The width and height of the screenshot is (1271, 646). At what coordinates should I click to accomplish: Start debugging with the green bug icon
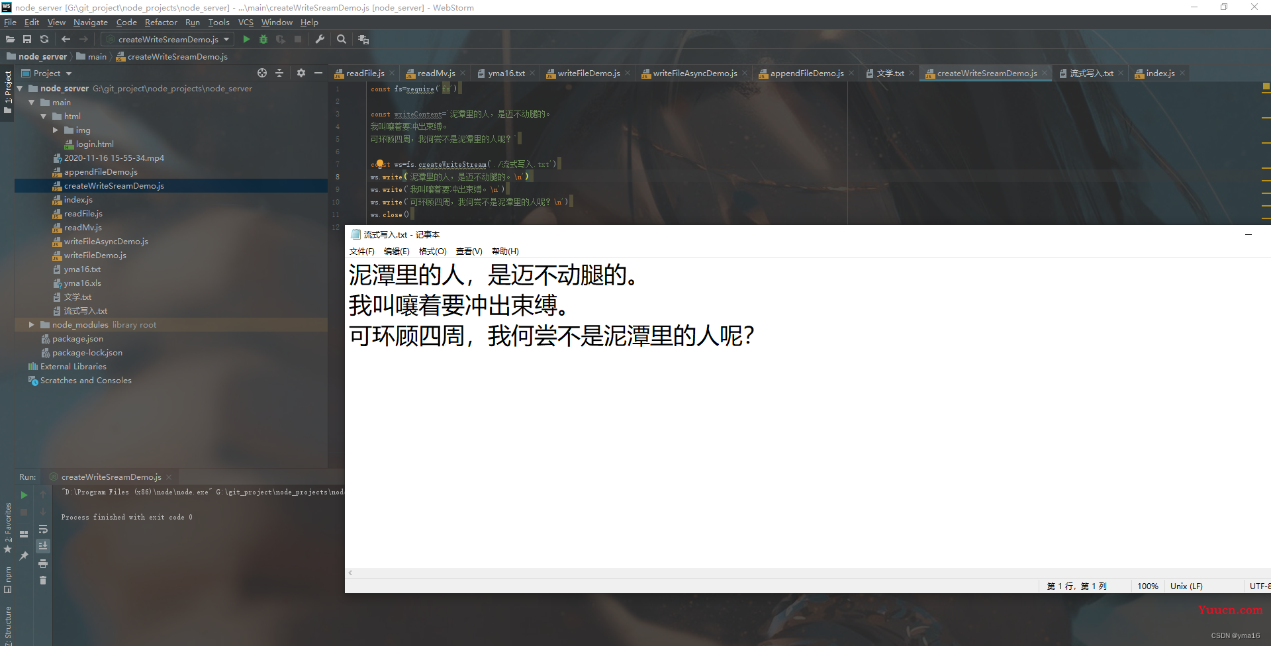[263, 39]
